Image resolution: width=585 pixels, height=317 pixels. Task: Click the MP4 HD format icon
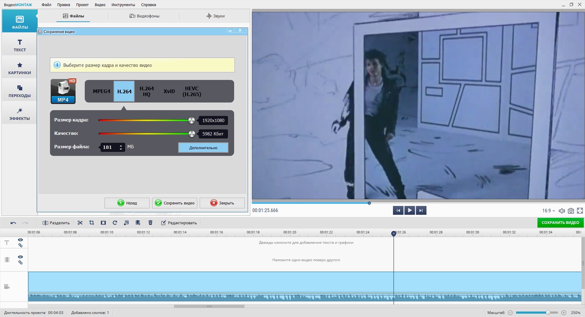click(63, 91)
